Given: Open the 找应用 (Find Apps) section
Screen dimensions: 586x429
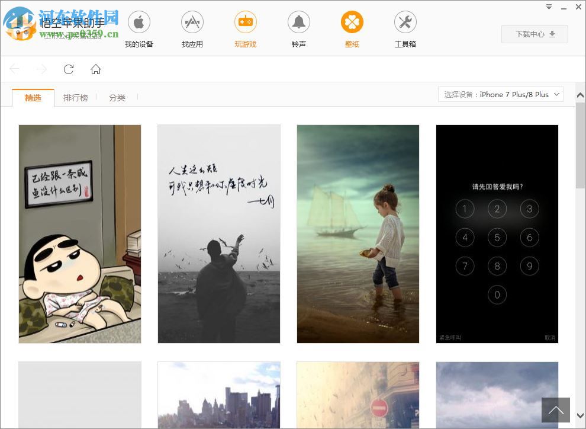Looking at the screenshot, I should (x=192, y=29).
